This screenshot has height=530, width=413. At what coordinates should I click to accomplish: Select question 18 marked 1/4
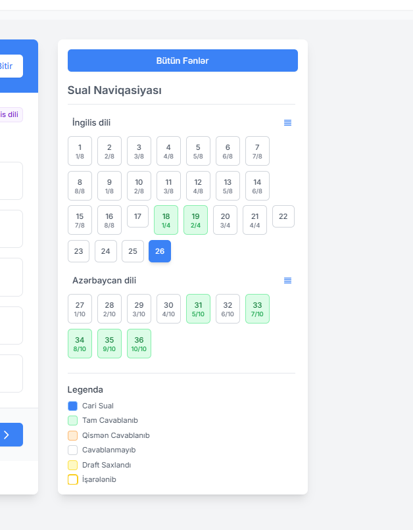tap(166, 220)
